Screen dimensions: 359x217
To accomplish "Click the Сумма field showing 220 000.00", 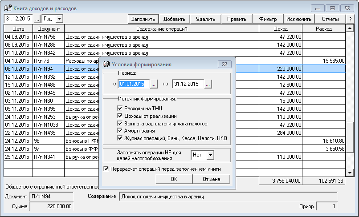I will click(x=52, y=206).
